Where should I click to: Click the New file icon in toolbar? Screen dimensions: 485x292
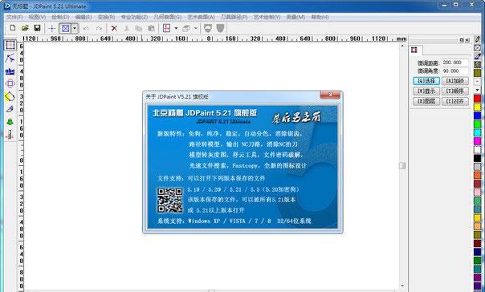[x=13, y=28]
